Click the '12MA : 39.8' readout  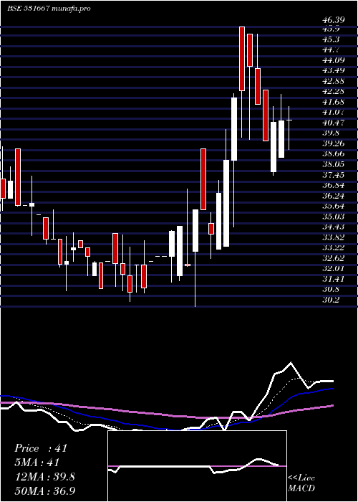[44, 477]
